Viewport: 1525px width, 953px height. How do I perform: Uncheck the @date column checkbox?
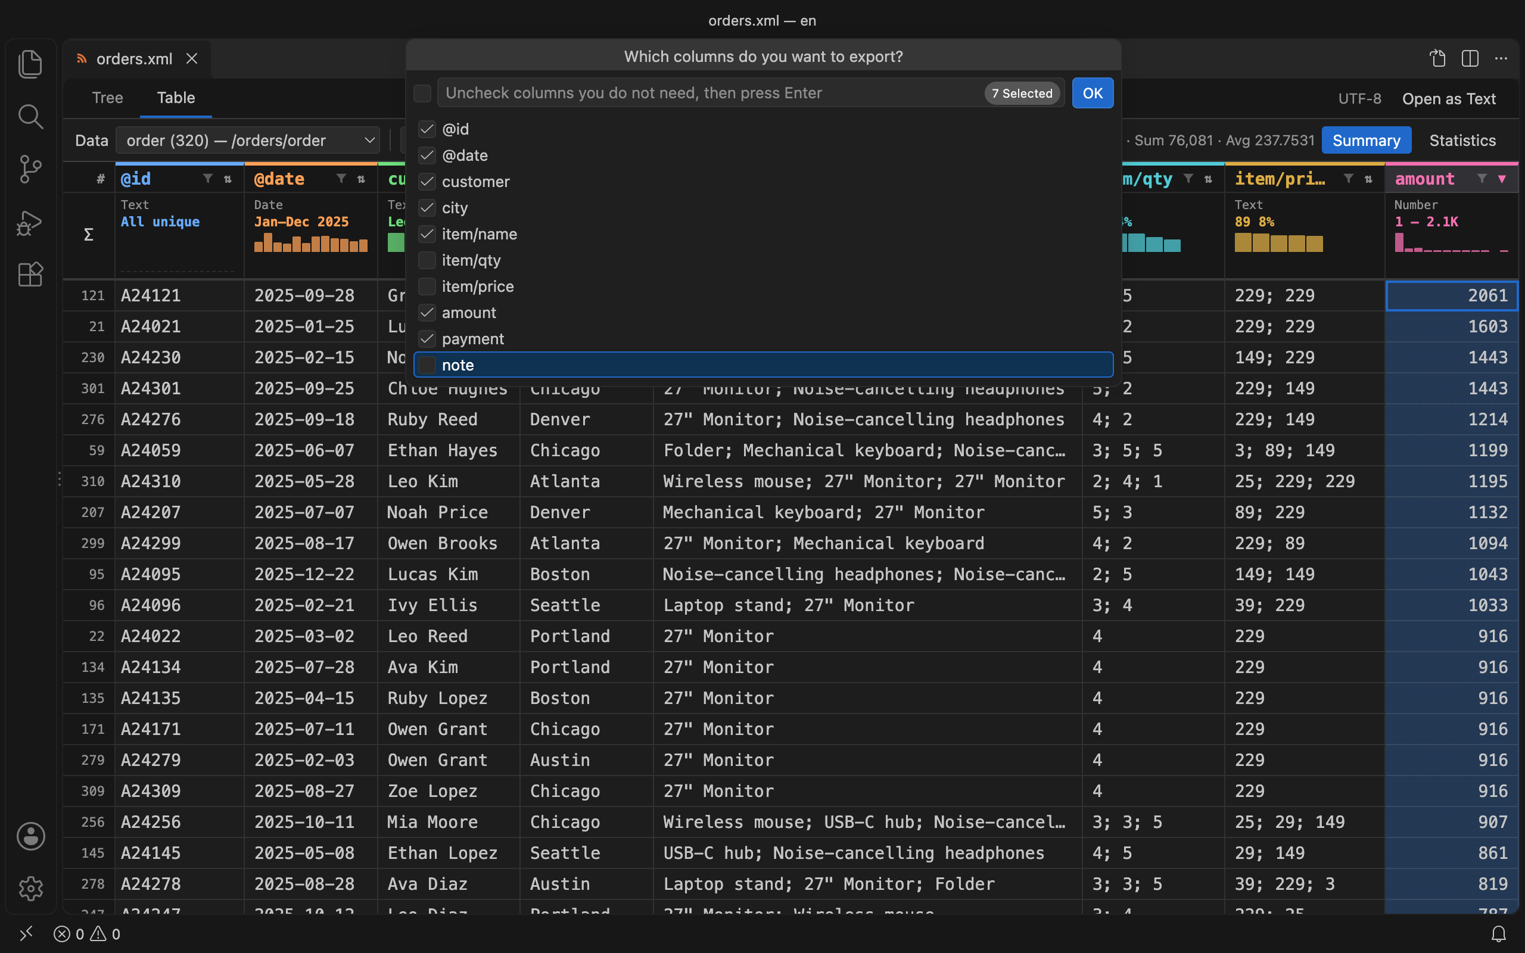point(427,155)
